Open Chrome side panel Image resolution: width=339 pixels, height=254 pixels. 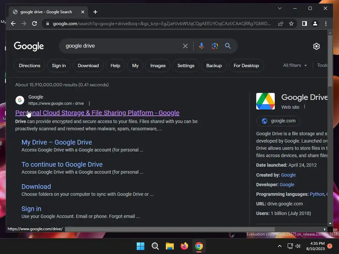(305, 23)
